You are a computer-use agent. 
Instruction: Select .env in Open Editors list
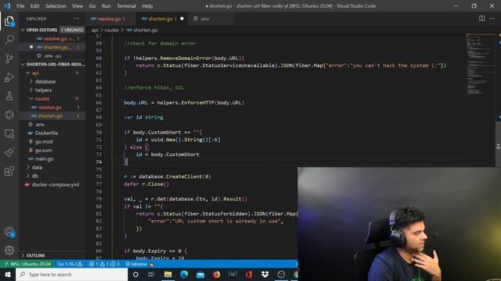click(52, 55)
